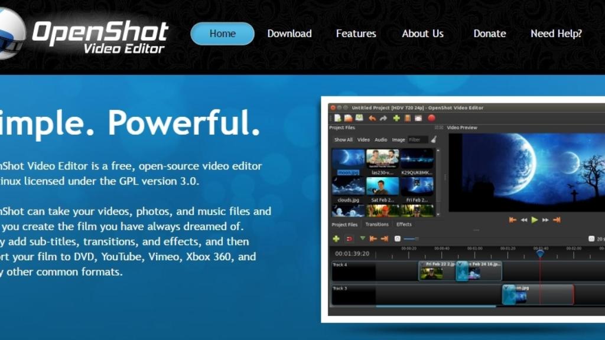The height and width of the screenshot is (340, 605).
Task: Toggle the Audio files filter
Action: 382,140
